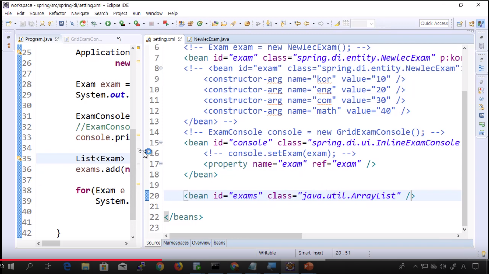Screen dimensions: 489x275
Task: Click the Save icon in toolbar
Action: click(x=23, y=24)
